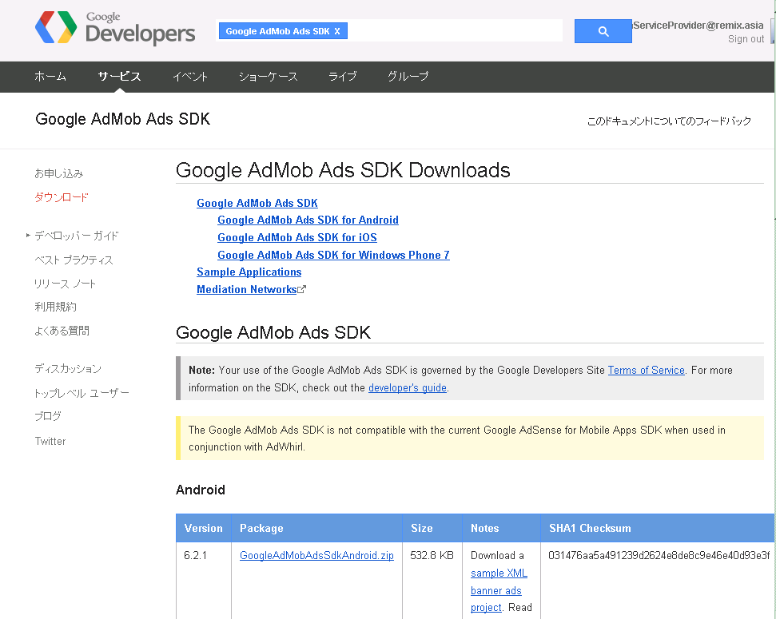Open ディスカッション in the sidebar
This screenshot has height=619, width=776.
click(x=68, y=369)
